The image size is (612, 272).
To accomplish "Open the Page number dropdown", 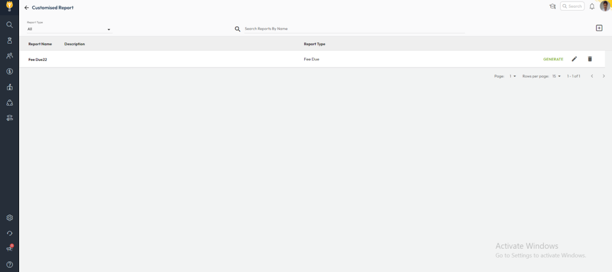I will click(x=513, y=77).
